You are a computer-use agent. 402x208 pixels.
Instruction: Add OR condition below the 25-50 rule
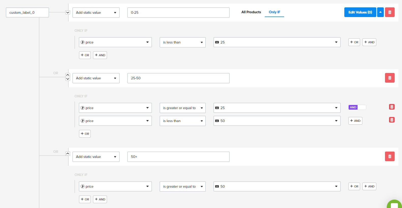pos(85,134)
